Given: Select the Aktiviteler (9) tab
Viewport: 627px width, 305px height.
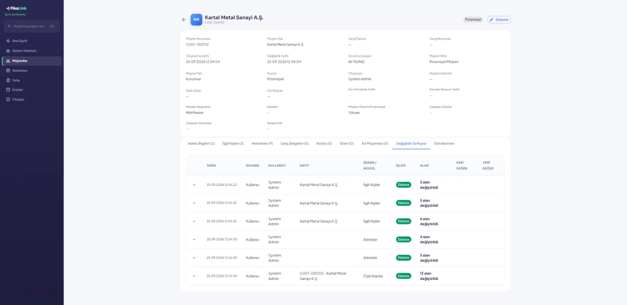Looking at the screenshot, I should click(262, 143).
